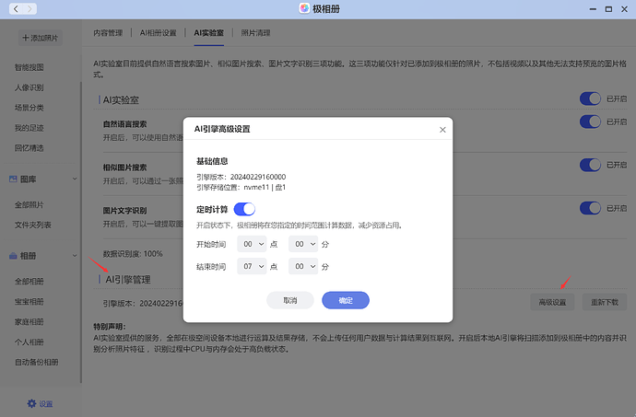Click the 取消 button in dialog
636x417 pixels.
tap(290, 300)
